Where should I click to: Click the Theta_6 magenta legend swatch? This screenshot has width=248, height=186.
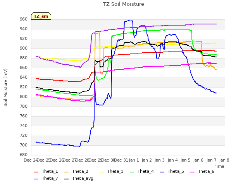coord(192,172)
